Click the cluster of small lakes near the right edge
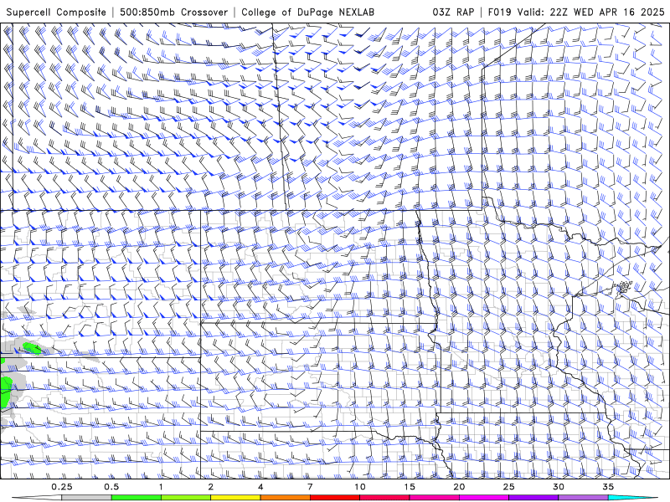This screenshot has height=502, width=670. [624, 286]
